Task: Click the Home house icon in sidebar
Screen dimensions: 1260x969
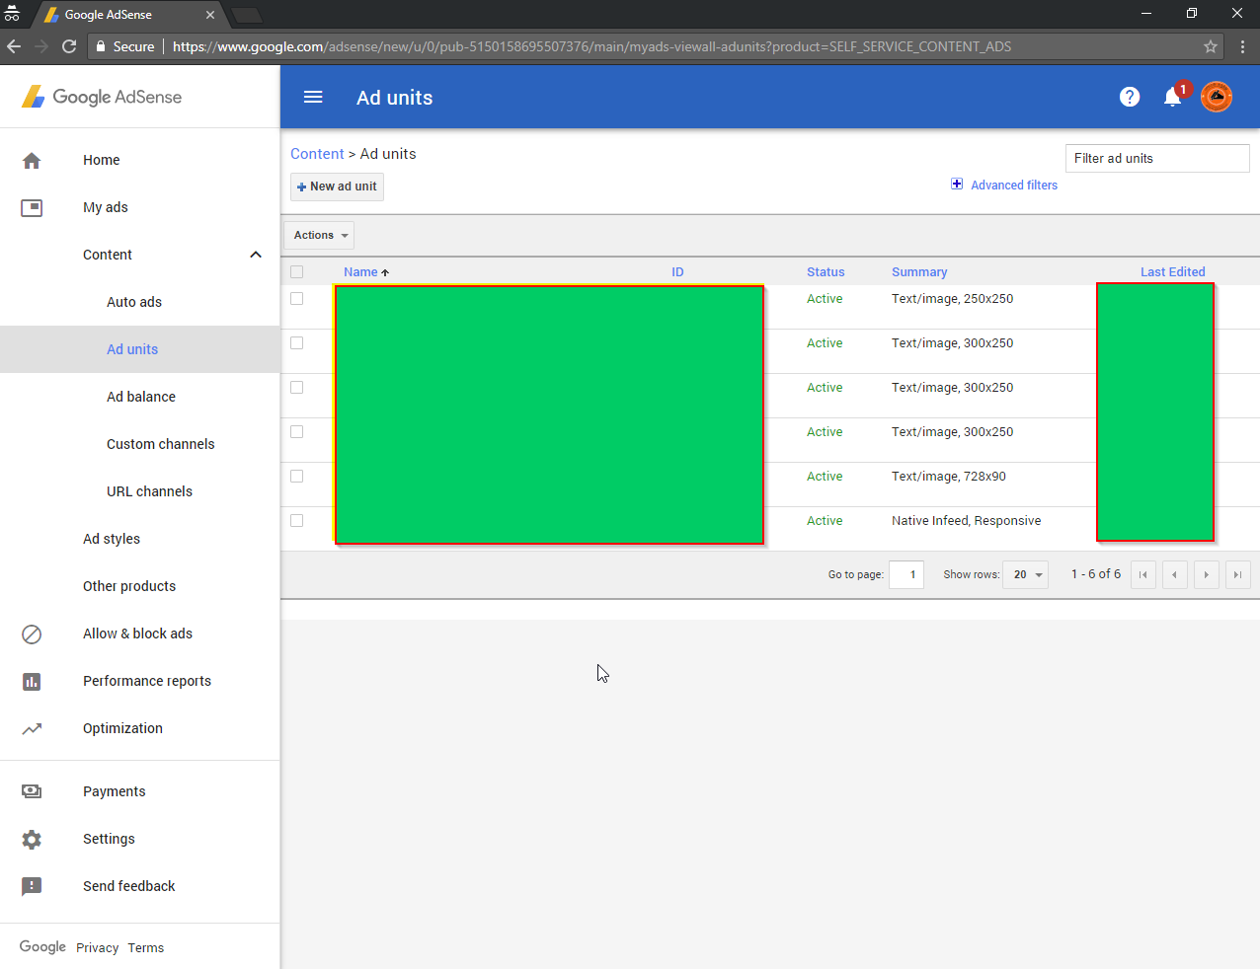Action: point(32,160)
